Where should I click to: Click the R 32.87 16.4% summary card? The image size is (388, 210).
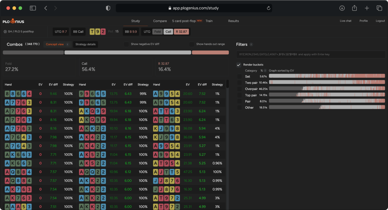coord(192,67)
